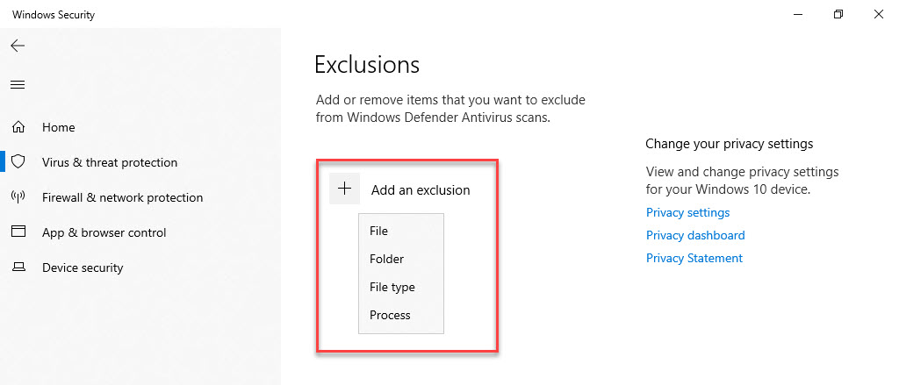Select File from the exclusion dropdown
Image resolution: width=899 pixels, height=385 pixels.
click(379, 231)
